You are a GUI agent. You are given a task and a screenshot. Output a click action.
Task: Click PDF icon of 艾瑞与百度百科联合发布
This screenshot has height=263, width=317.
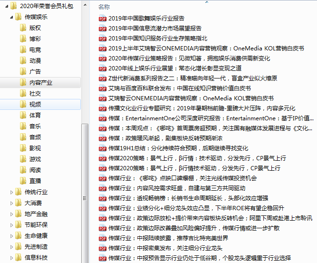pyautogui.click(x=103, y=88)
